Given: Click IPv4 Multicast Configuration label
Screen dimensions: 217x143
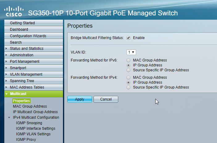Looking at the screenshot, I should pyautogui.click(x=36, y=117).
